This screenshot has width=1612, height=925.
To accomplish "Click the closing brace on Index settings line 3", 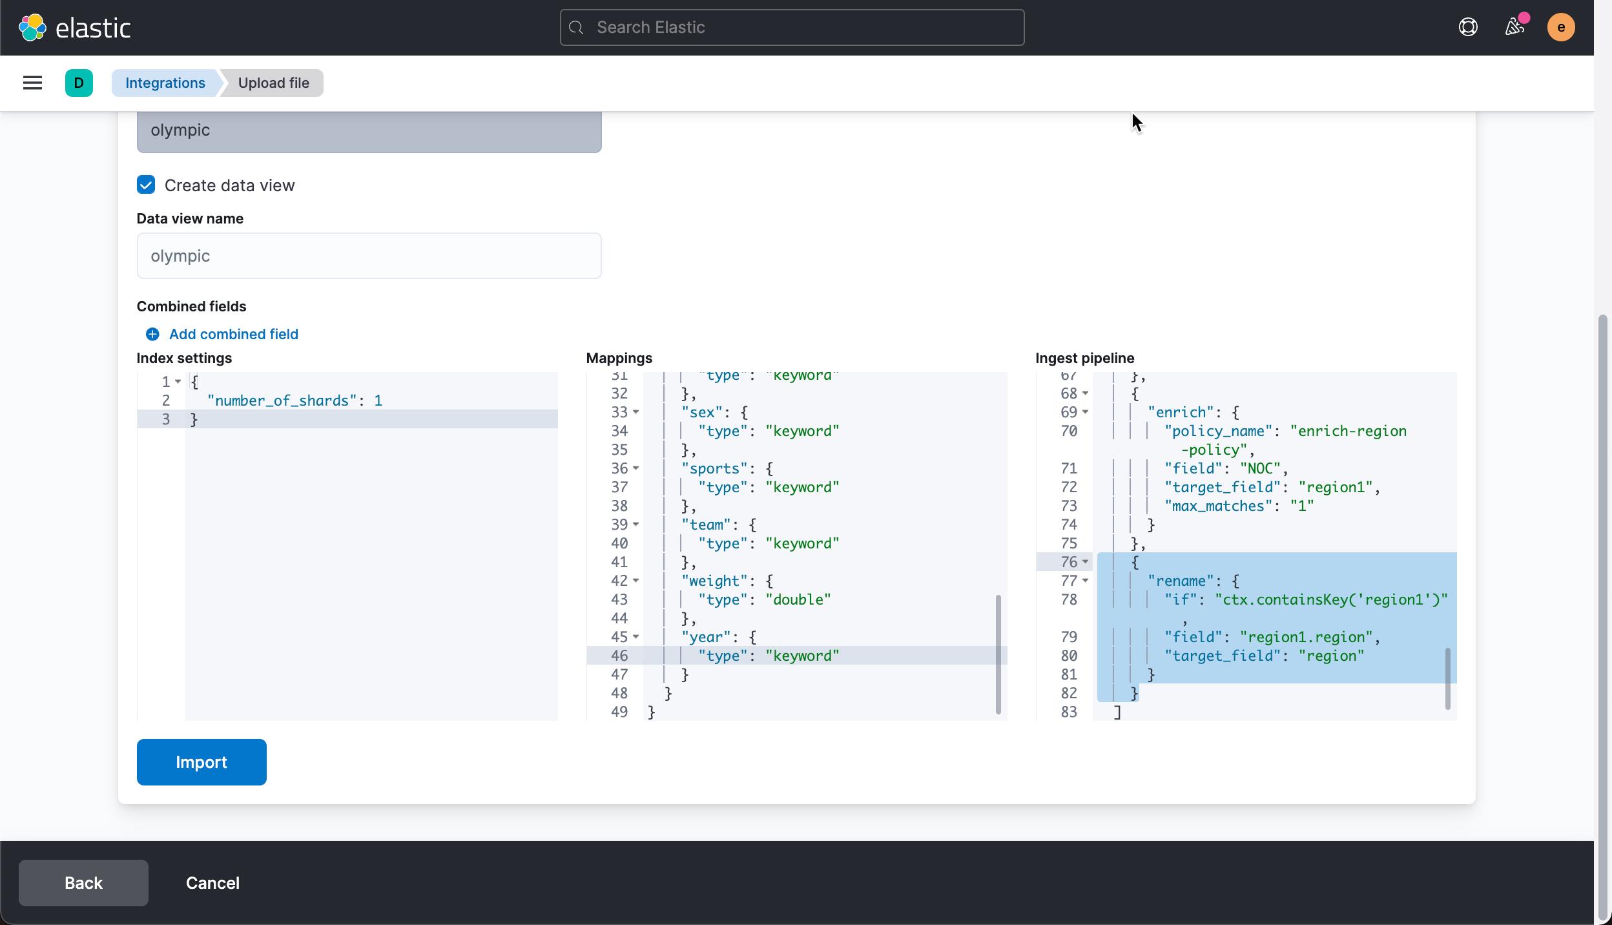I will (194, 419).
